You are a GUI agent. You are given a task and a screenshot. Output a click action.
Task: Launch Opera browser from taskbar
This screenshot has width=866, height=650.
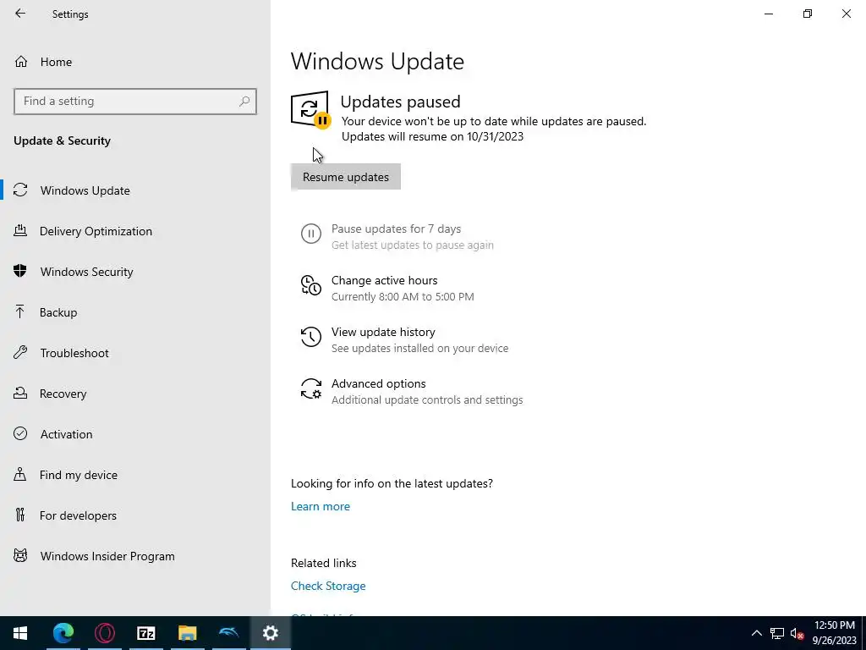(x=105, y=633)
